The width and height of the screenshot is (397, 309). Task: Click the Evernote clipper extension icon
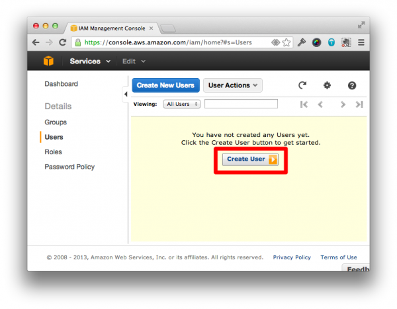click(346, 42)
